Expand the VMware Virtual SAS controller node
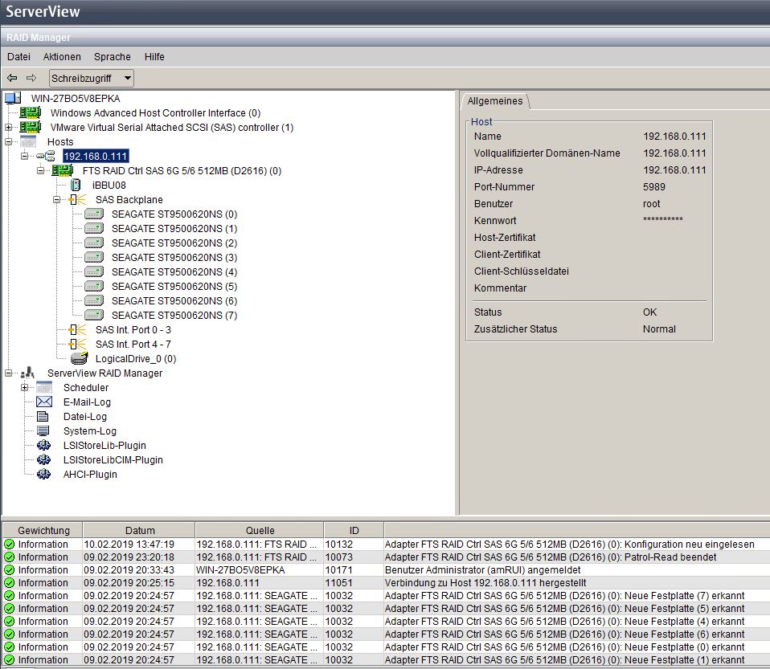This screenshot has width=770, height=669. pos(9,128)
